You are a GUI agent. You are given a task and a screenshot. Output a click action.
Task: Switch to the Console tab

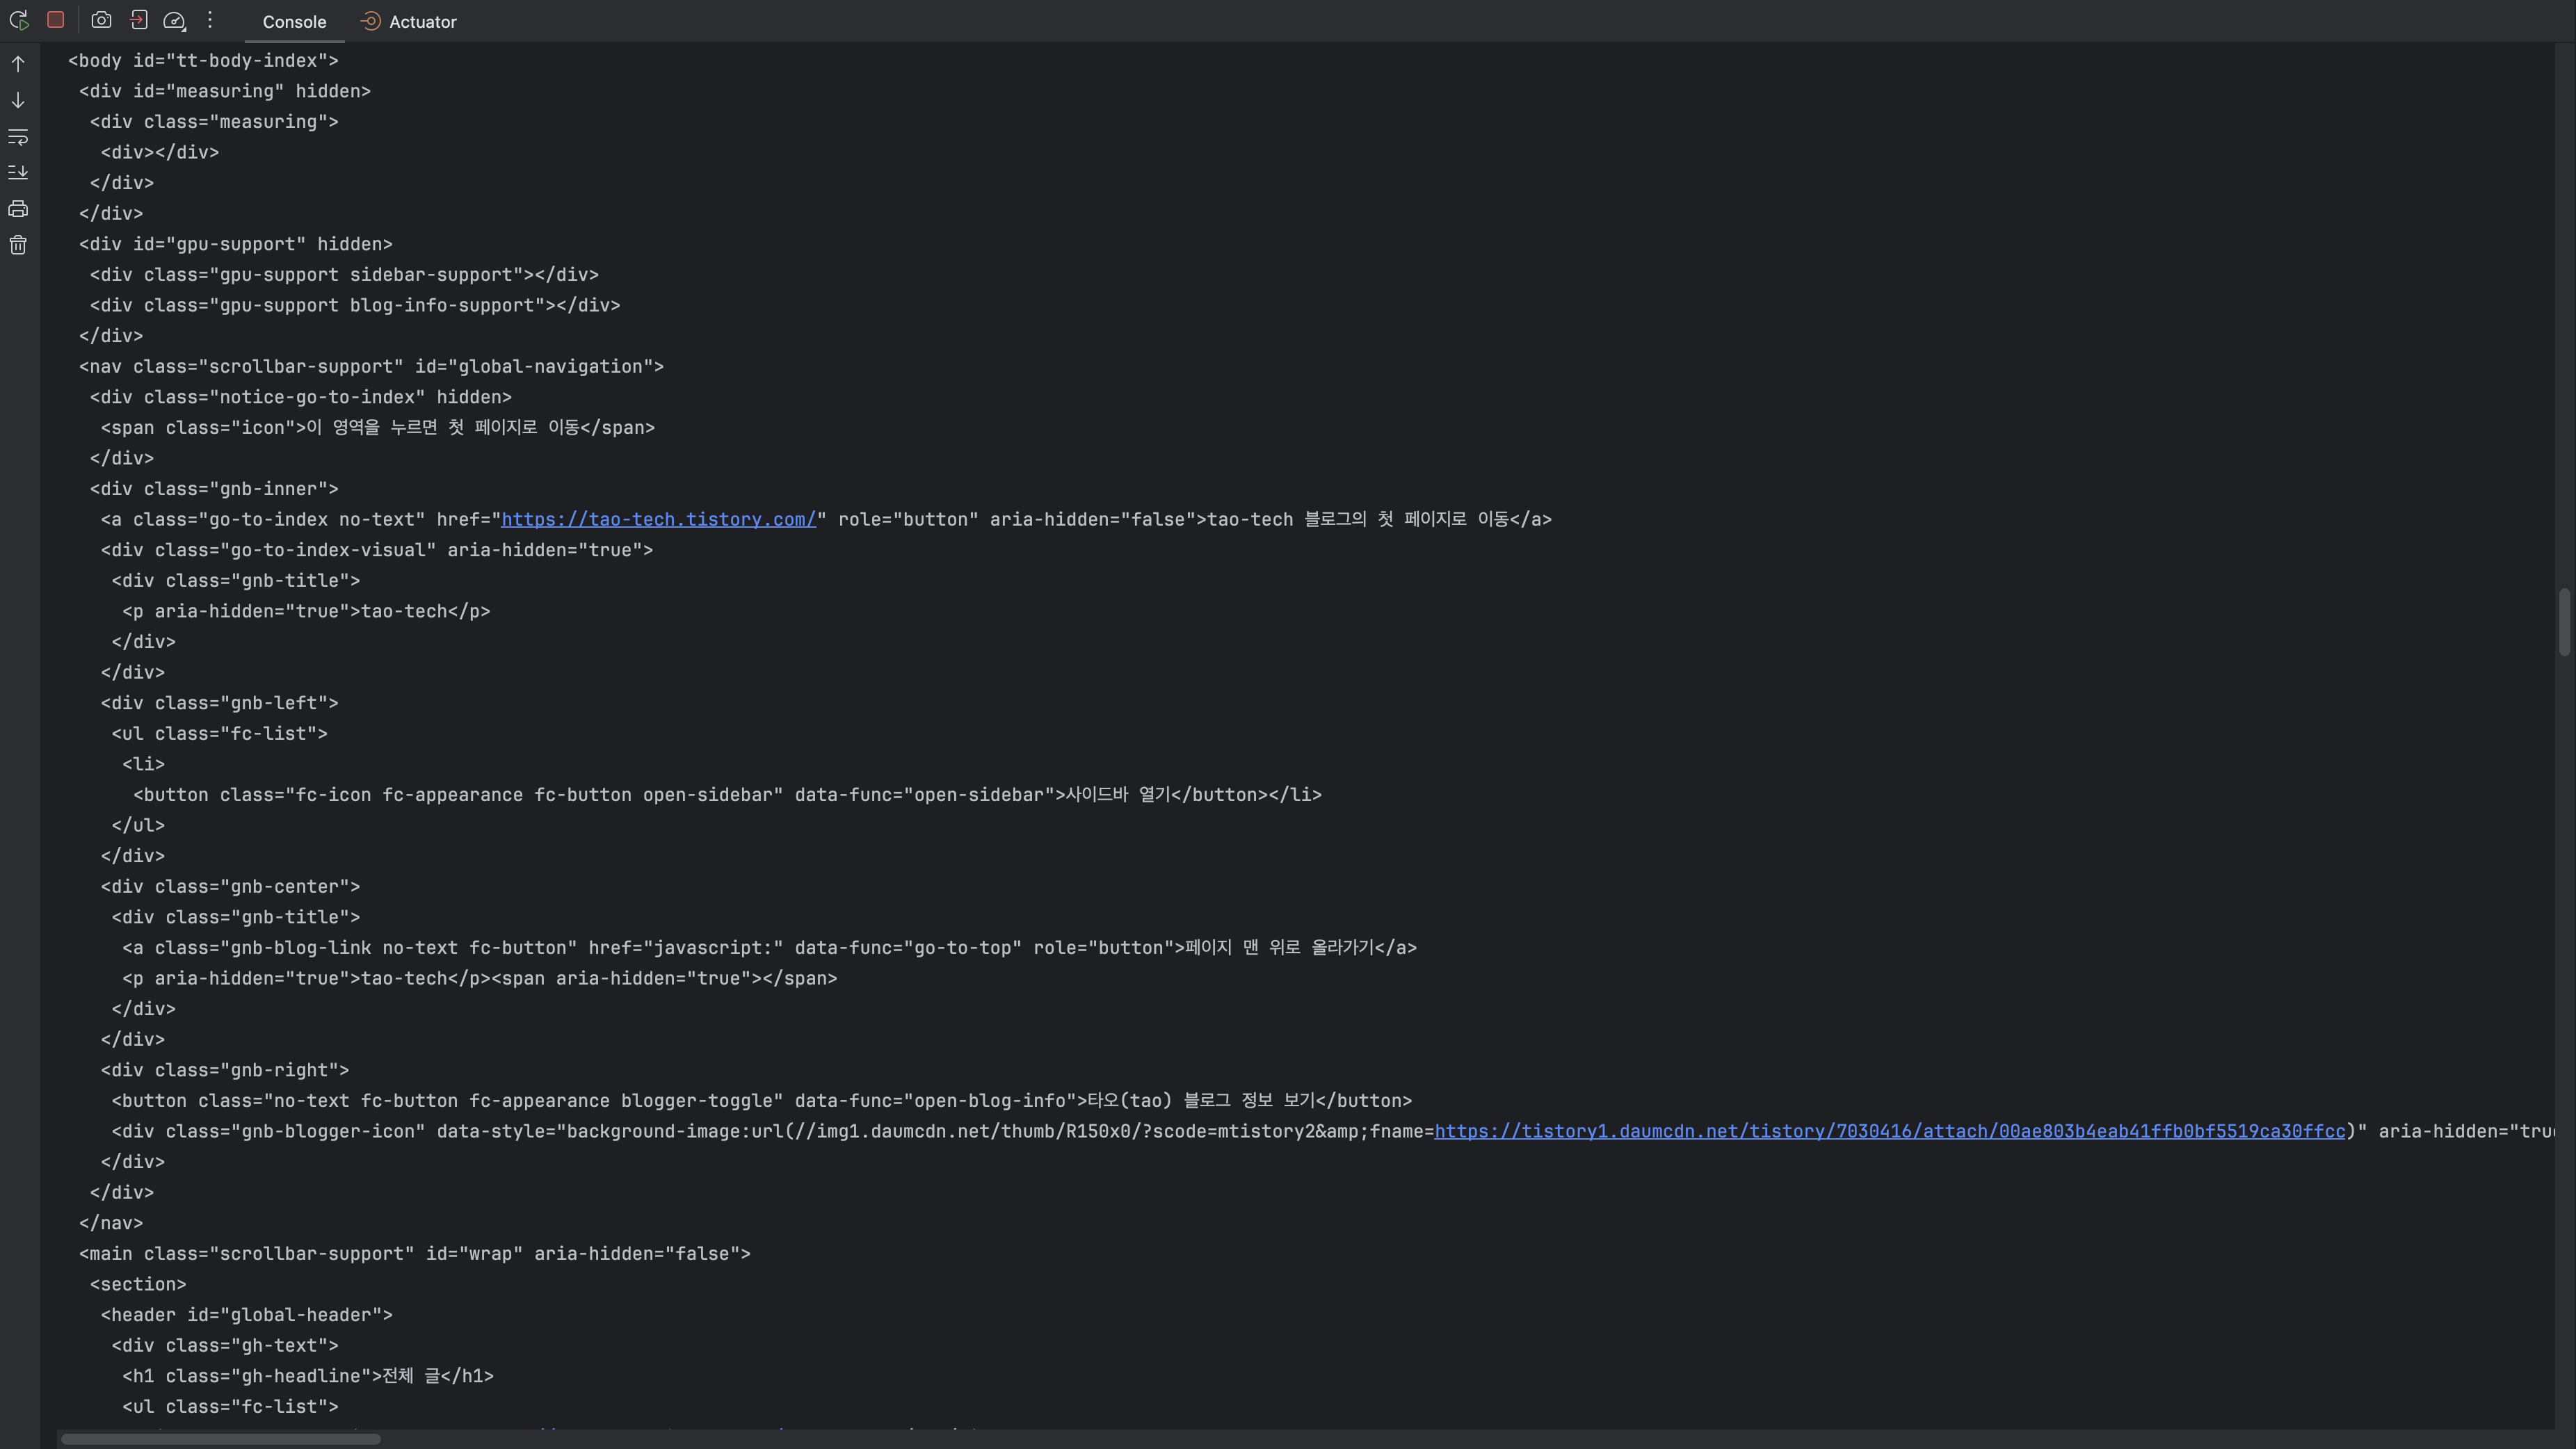coord(294,22)
